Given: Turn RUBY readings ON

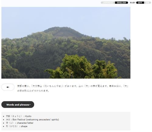Looking at the screenshot, I should click(x=147, y=3).
